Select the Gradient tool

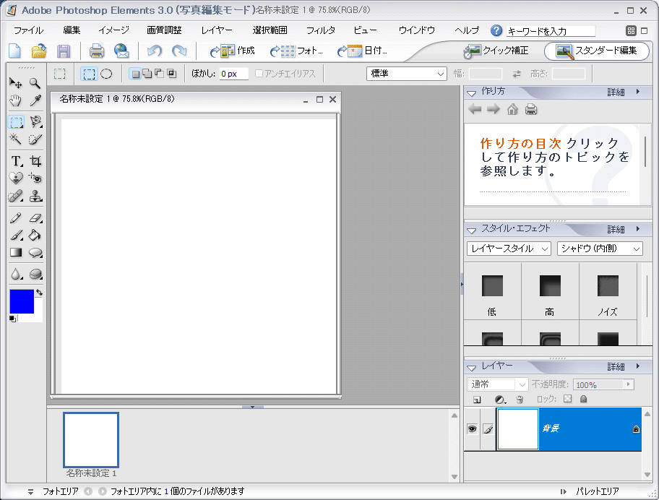point(17,252)
